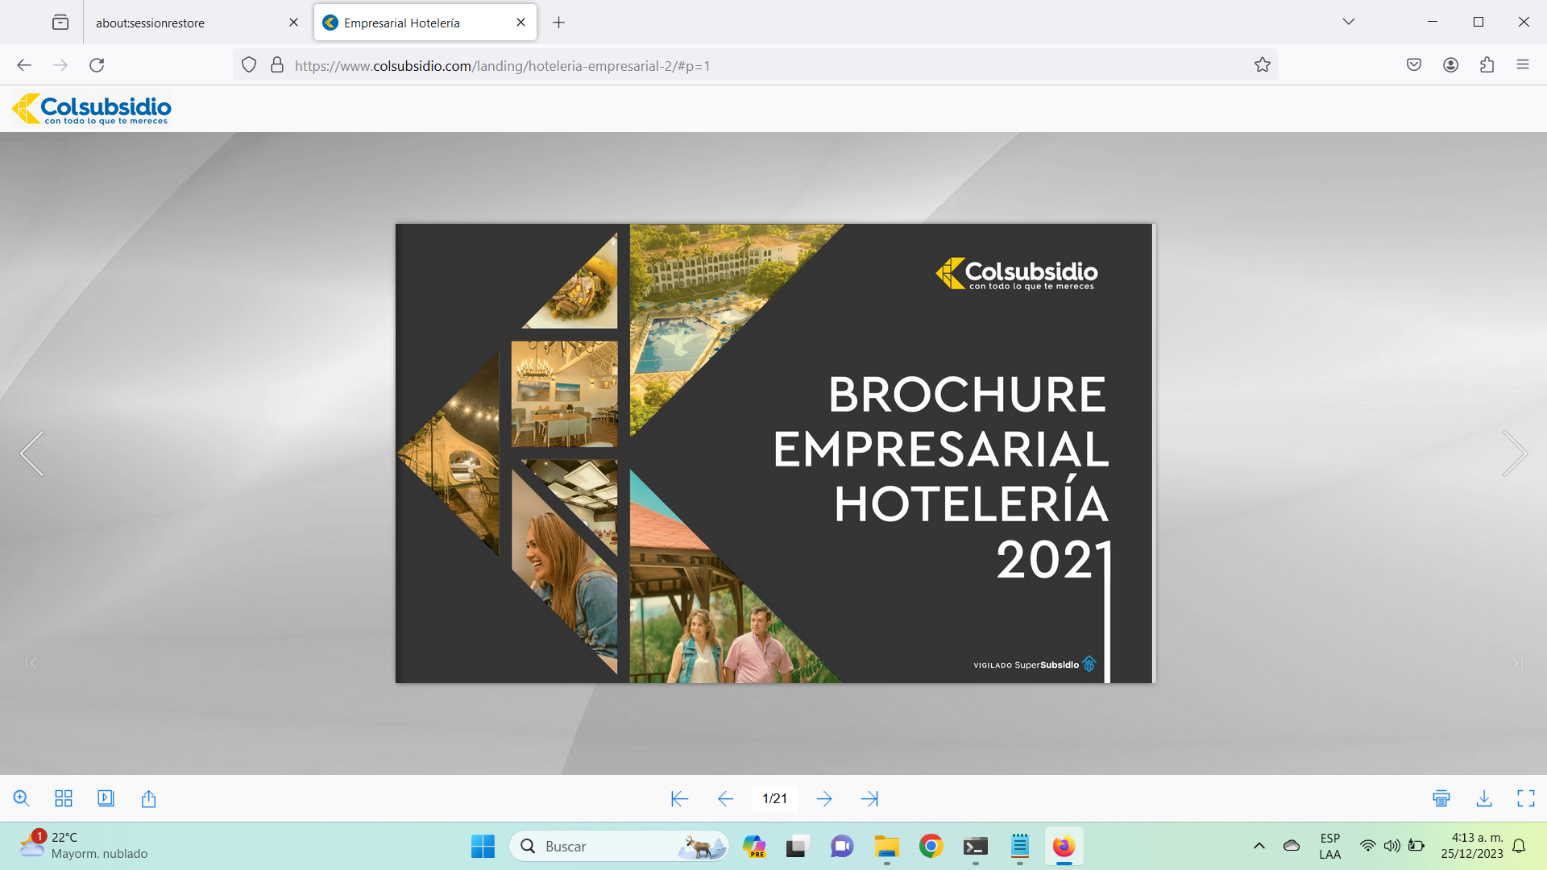The image size is (1547, 870).
Task: Print the brochure
Action: pyautogui.click(x=1441, y=798)
